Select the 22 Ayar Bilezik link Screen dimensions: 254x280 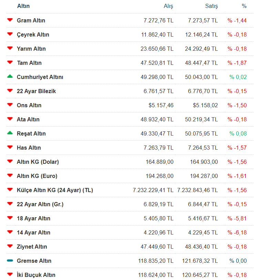tap(36, 91)
